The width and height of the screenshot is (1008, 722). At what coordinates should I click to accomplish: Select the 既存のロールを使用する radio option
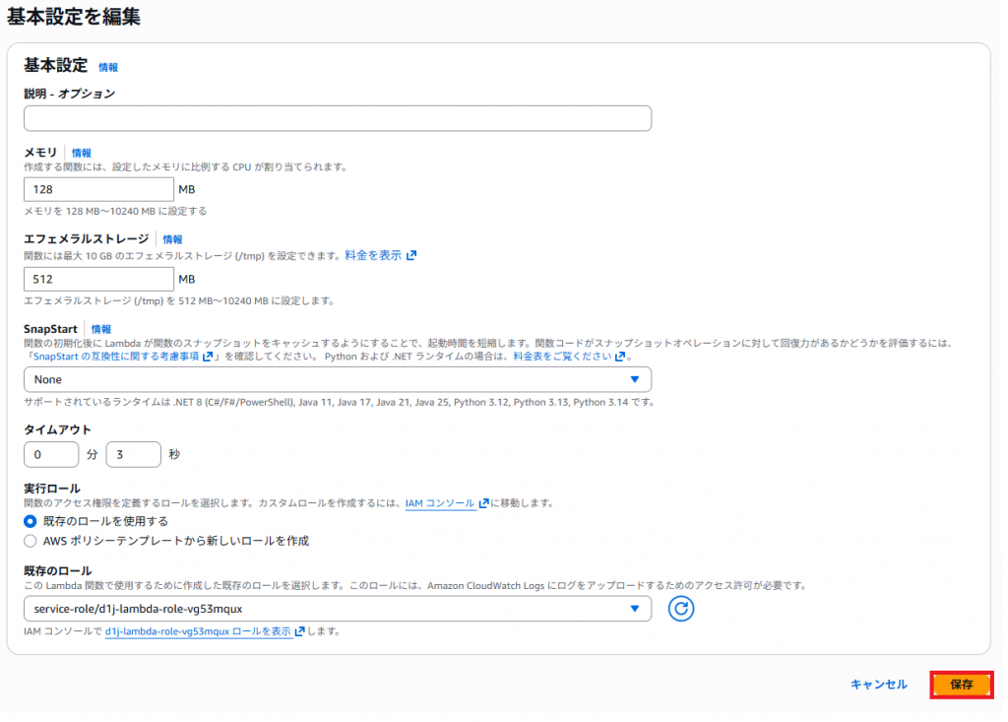31,521
